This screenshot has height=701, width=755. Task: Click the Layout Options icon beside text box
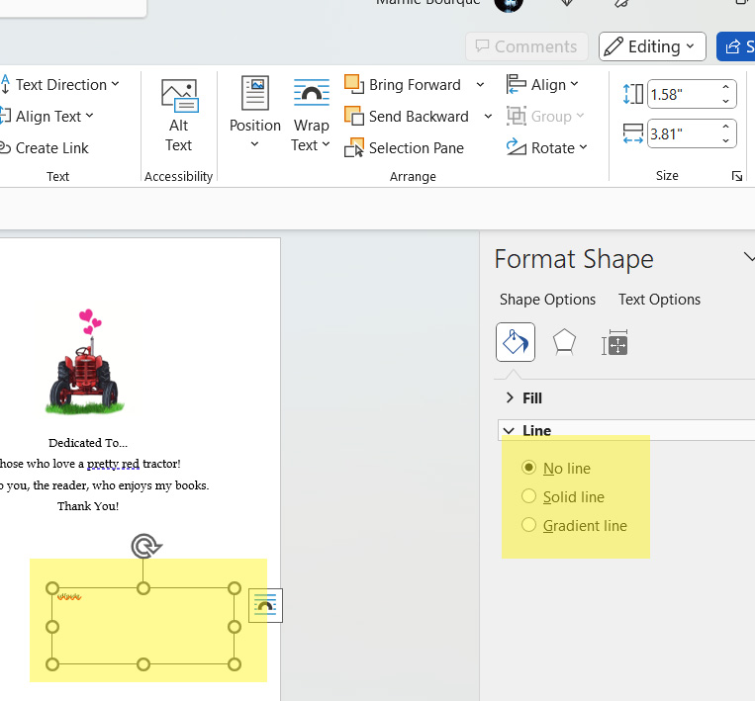click(265, 606)
